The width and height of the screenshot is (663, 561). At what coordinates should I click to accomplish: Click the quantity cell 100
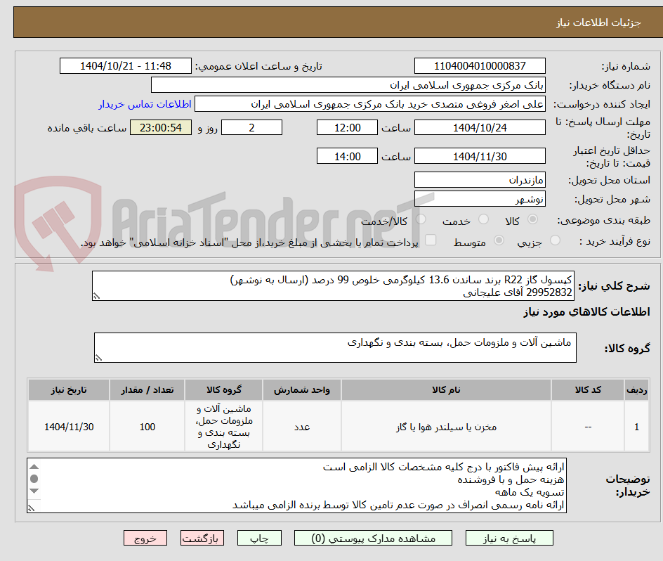point(147,427)
